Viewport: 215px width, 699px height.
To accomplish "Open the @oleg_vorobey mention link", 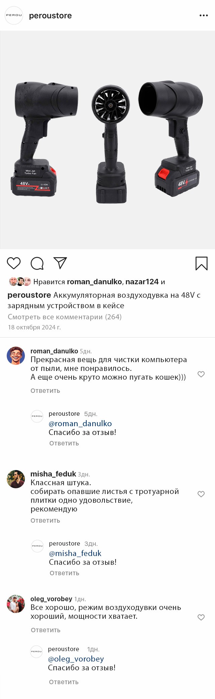I will [x=76, y=659].
